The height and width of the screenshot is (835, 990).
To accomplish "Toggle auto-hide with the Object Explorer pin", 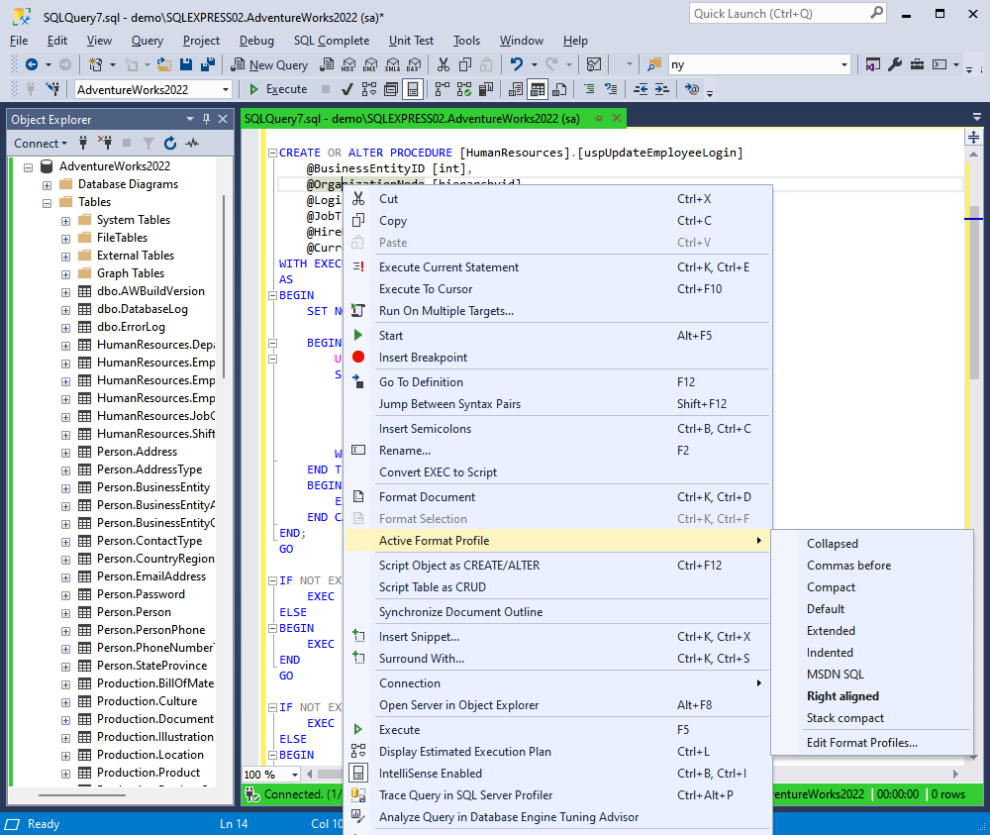I will click(x=207, y=118).
